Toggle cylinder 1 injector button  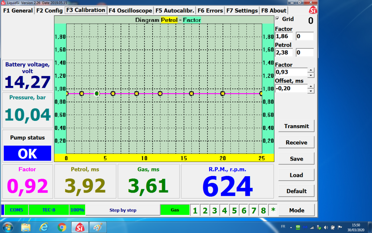195,210
